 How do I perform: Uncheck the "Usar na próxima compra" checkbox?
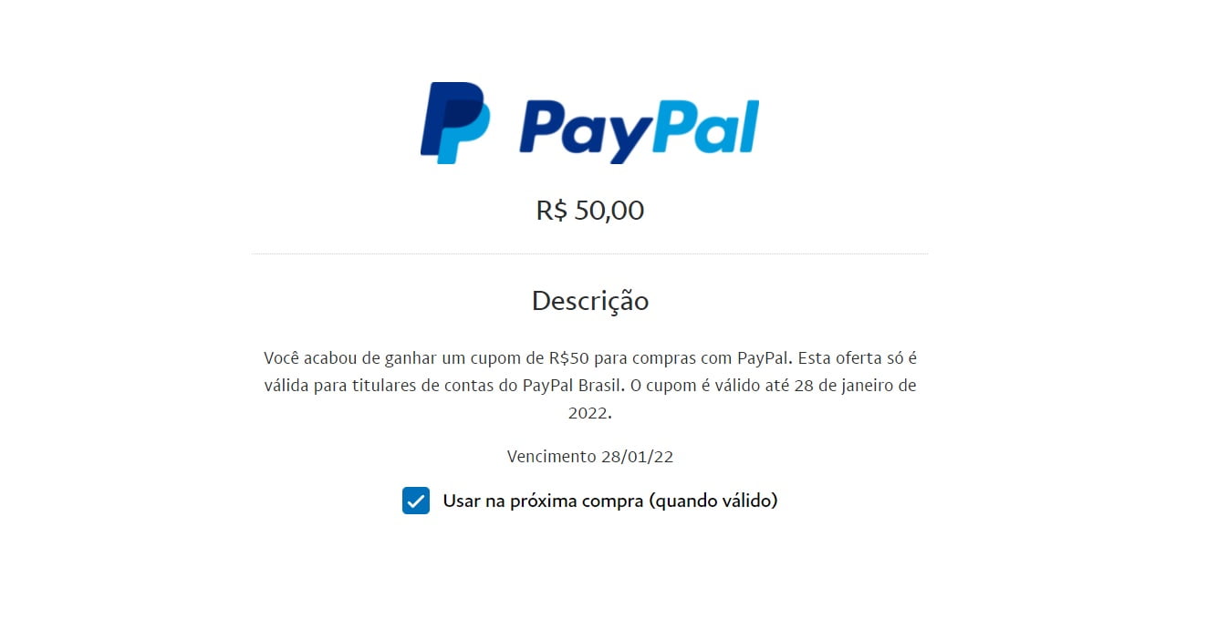(416, 501)
